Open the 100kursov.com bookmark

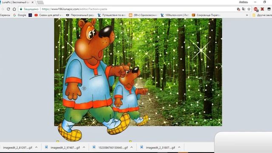coord(175,15)
